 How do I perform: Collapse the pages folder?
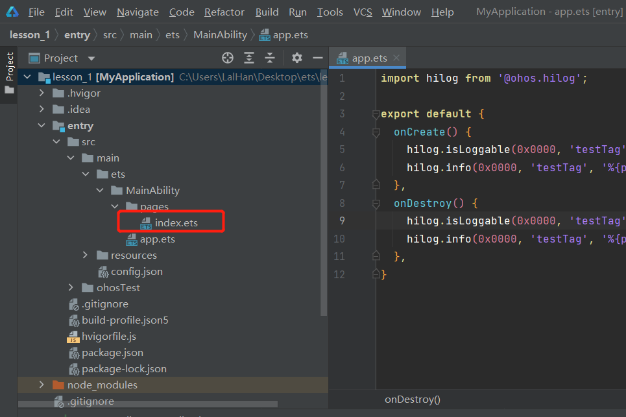coord(115,206)
